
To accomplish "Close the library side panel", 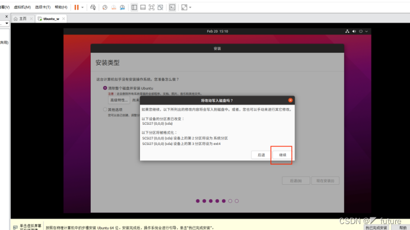I will [7, 17].
